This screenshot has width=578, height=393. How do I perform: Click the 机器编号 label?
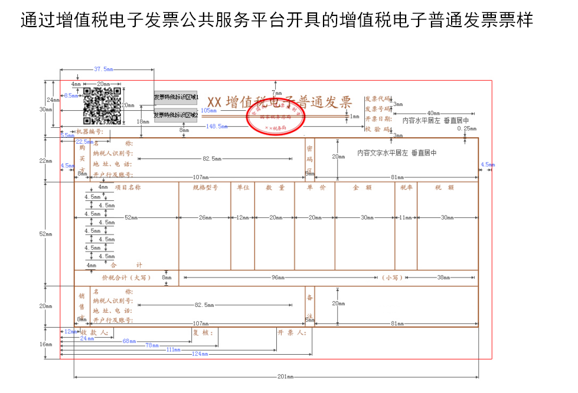point(90,132)
